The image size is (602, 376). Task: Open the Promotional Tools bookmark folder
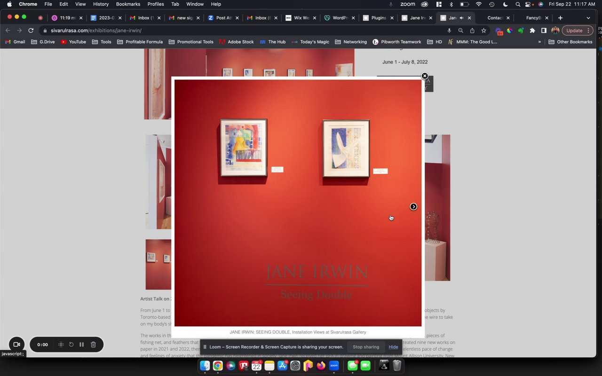[x=191, y=42]
